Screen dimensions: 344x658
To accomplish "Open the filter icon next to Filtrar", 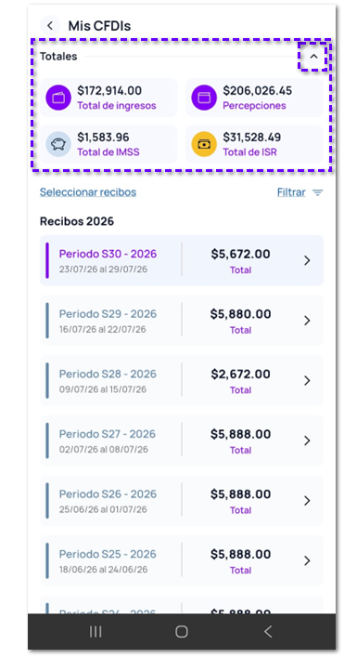I will tap(318, 192).
